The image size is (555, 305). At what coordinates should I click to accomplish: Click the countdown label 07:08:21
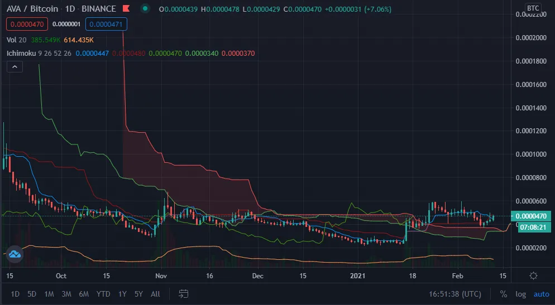(534, 227)
